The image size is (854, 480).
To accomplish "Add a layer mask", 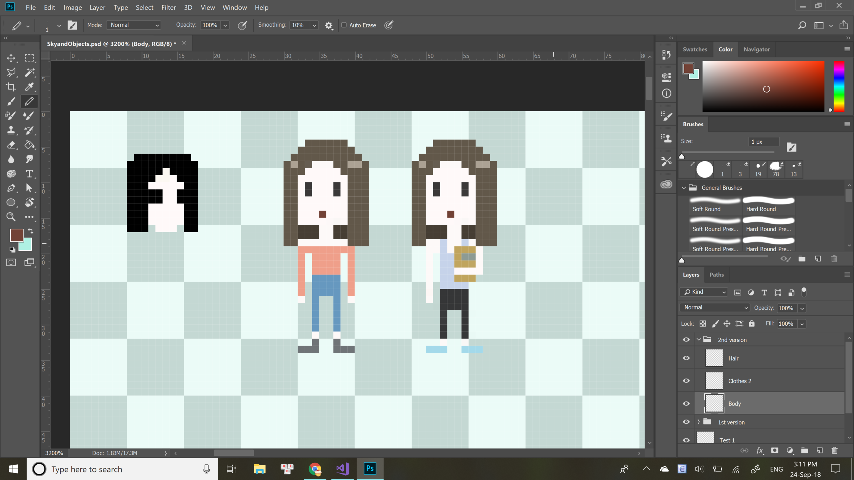I will coord(775,450).
